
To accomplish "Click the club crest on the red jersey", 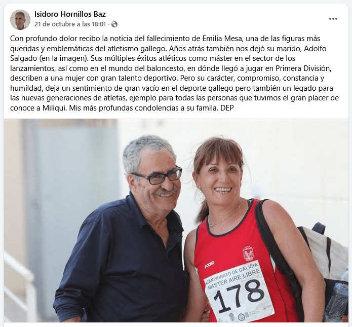I will tap(248, 253).
